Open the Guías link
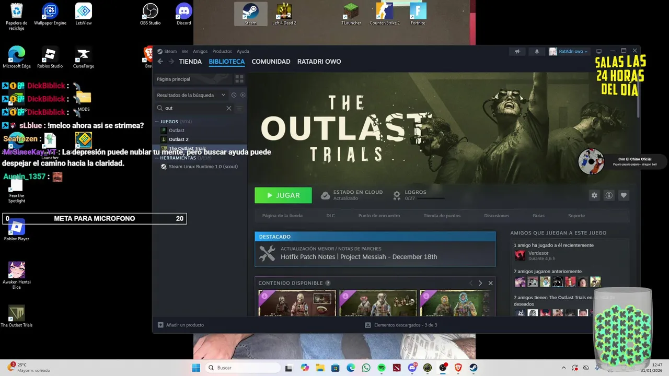 (x=538, y=216)
